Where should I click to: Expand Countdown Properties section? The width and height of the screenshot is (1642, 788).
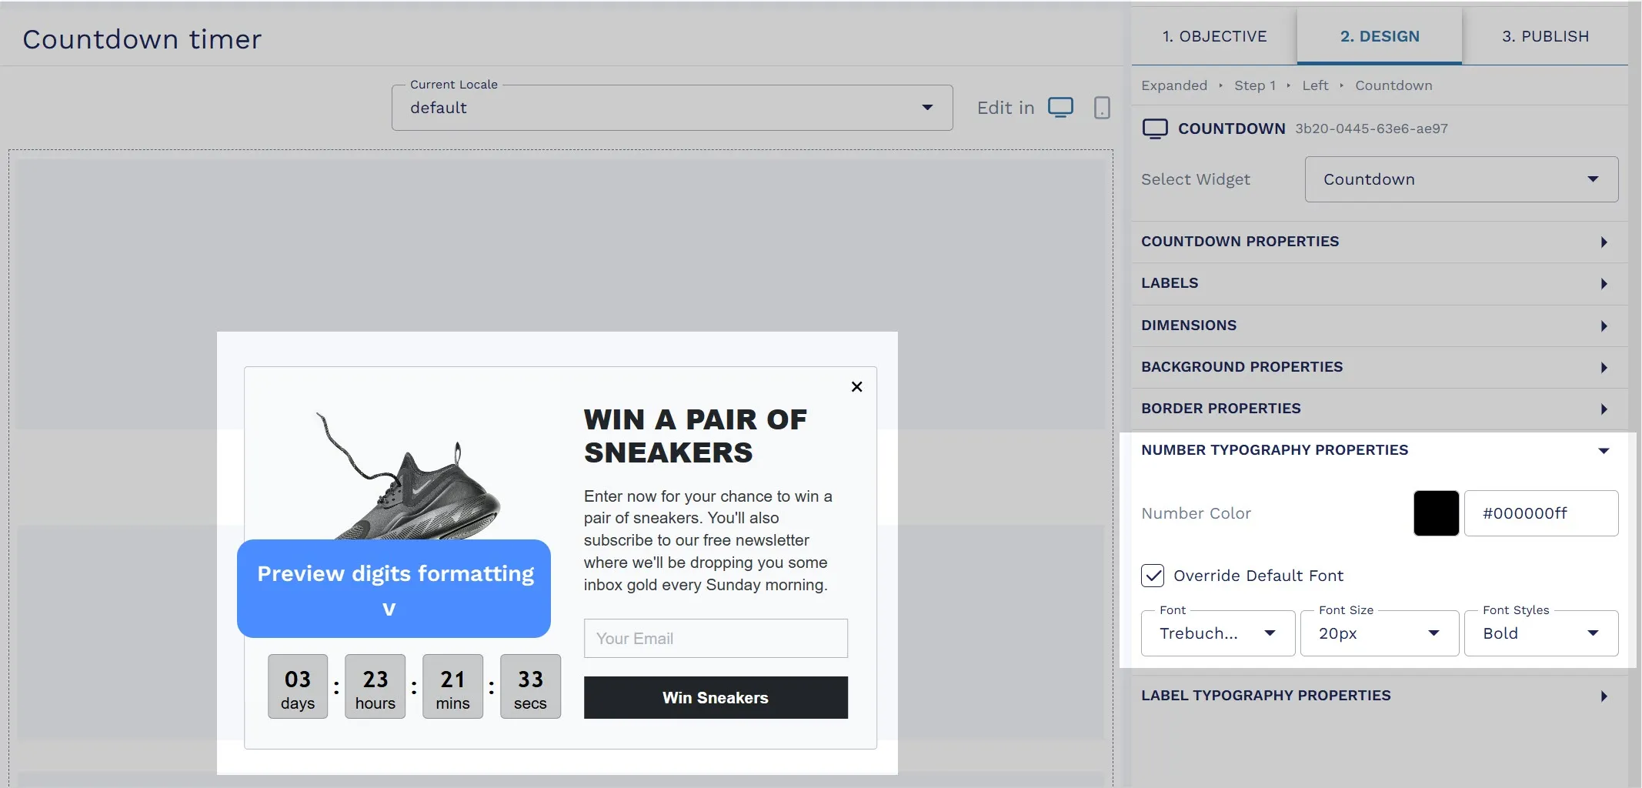(1379, 242)
